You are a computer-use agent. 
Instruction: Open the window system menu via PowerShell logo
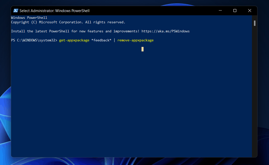point(16,11)
